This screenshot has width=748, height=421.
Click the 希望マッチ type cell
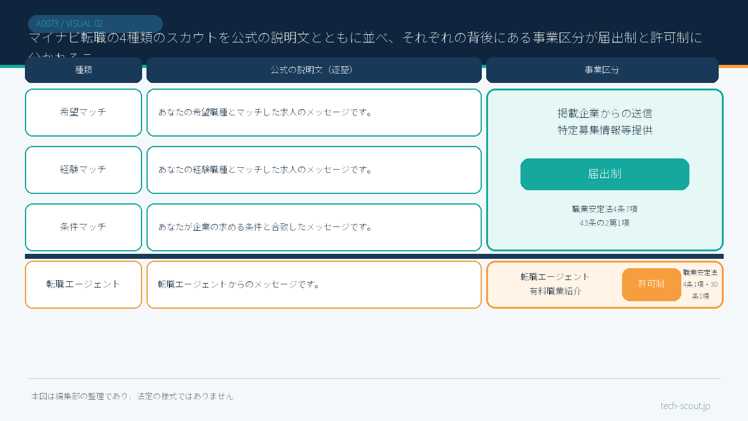point(84,112)
